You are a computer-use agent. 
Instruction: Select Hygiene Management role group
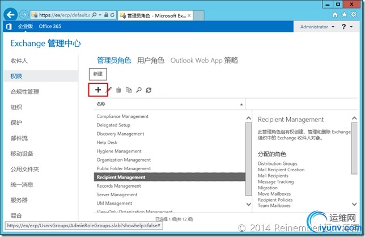(119, 151)
